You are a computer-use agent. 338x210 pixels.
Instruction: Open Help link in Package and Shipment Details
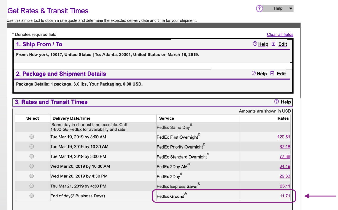(262, 74)
